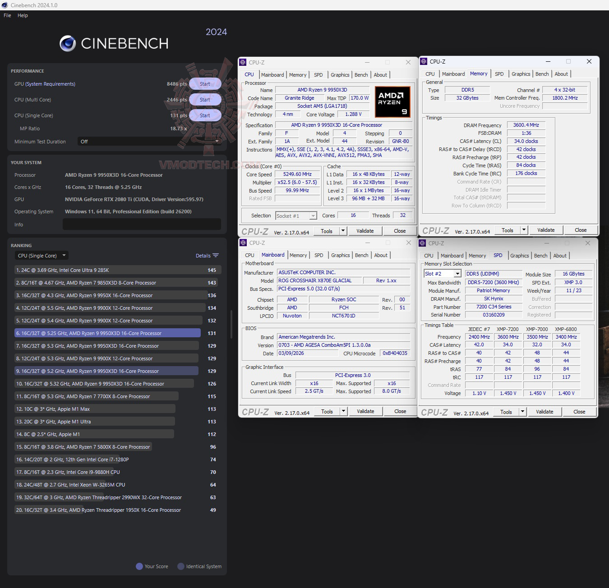Click the Cinebench app icon in the title bar
The image size is (609, 588).
tap(5, 5)
